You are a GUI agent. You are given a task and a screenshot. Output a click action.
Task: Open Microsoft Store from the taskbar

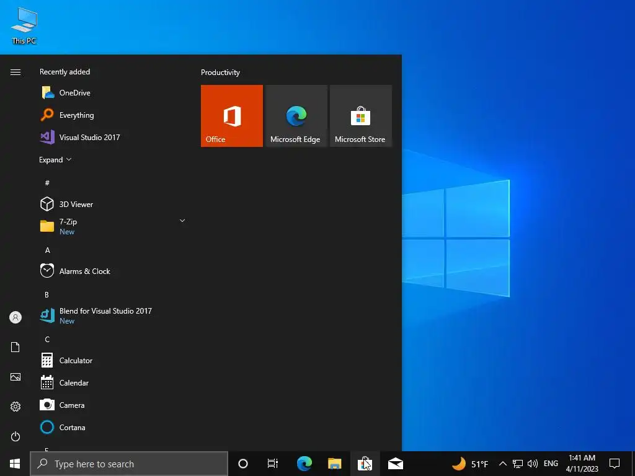(365, 464)
